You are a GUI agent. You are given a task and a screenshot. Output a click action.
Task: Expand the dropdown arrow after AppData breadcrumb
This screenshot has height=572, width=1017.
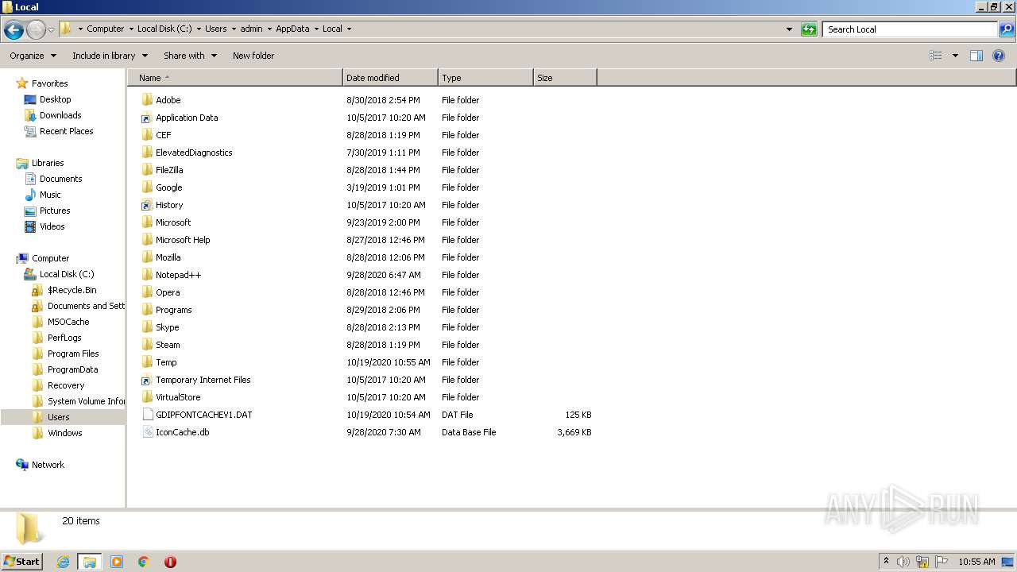(x=316, y=29)
